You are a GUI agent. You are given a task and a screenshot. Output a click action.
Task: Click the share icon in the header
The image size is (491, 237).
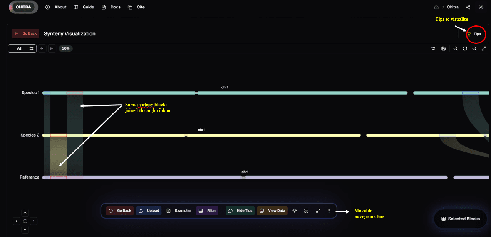coord(468,7)
